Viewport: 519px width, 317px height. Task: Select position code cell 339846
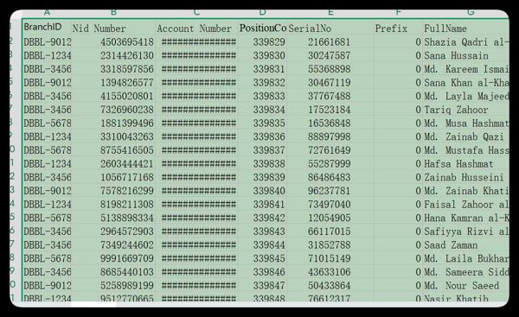click(x=263, y=272)
